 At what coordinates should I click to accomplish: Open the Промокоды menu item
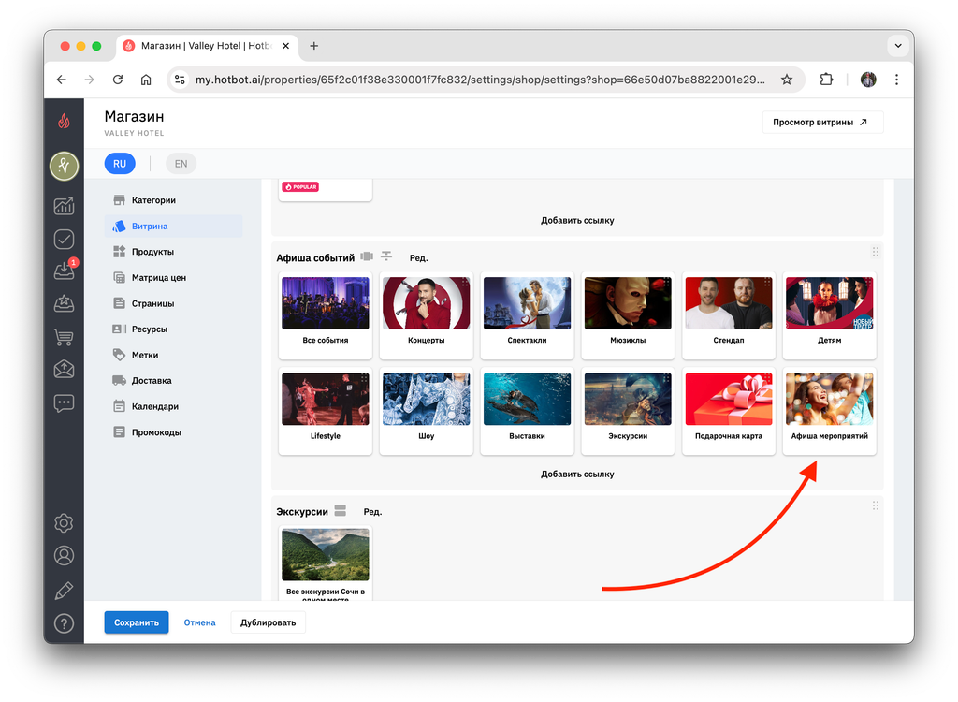[x=173, y=432]
